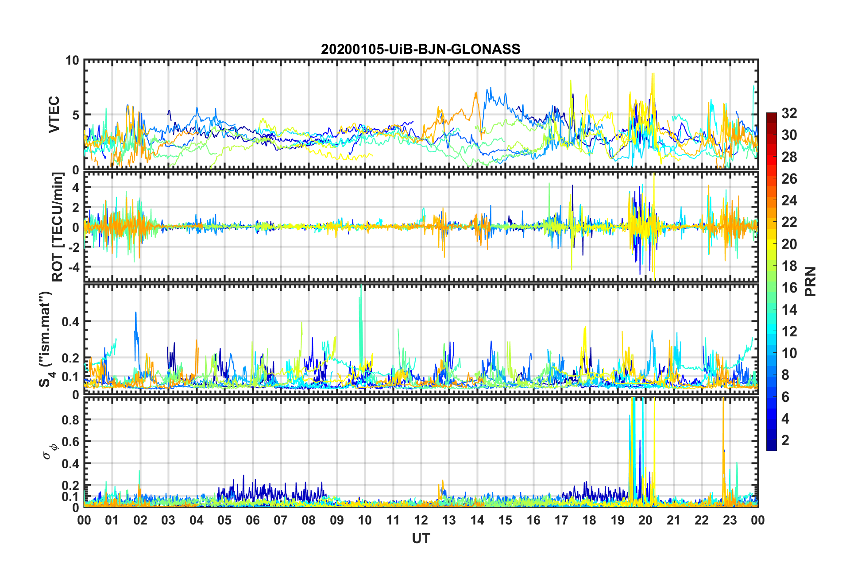842x563 pixels.
Task: Click colorbar tick label 22
Action: pyautogui.click(x=789, y=222)
